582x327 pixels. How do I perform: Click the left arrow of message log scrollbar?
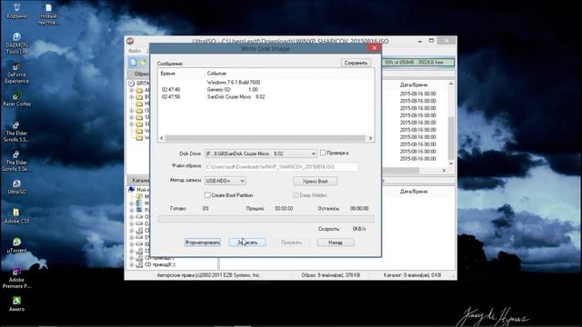click(162, 138)
